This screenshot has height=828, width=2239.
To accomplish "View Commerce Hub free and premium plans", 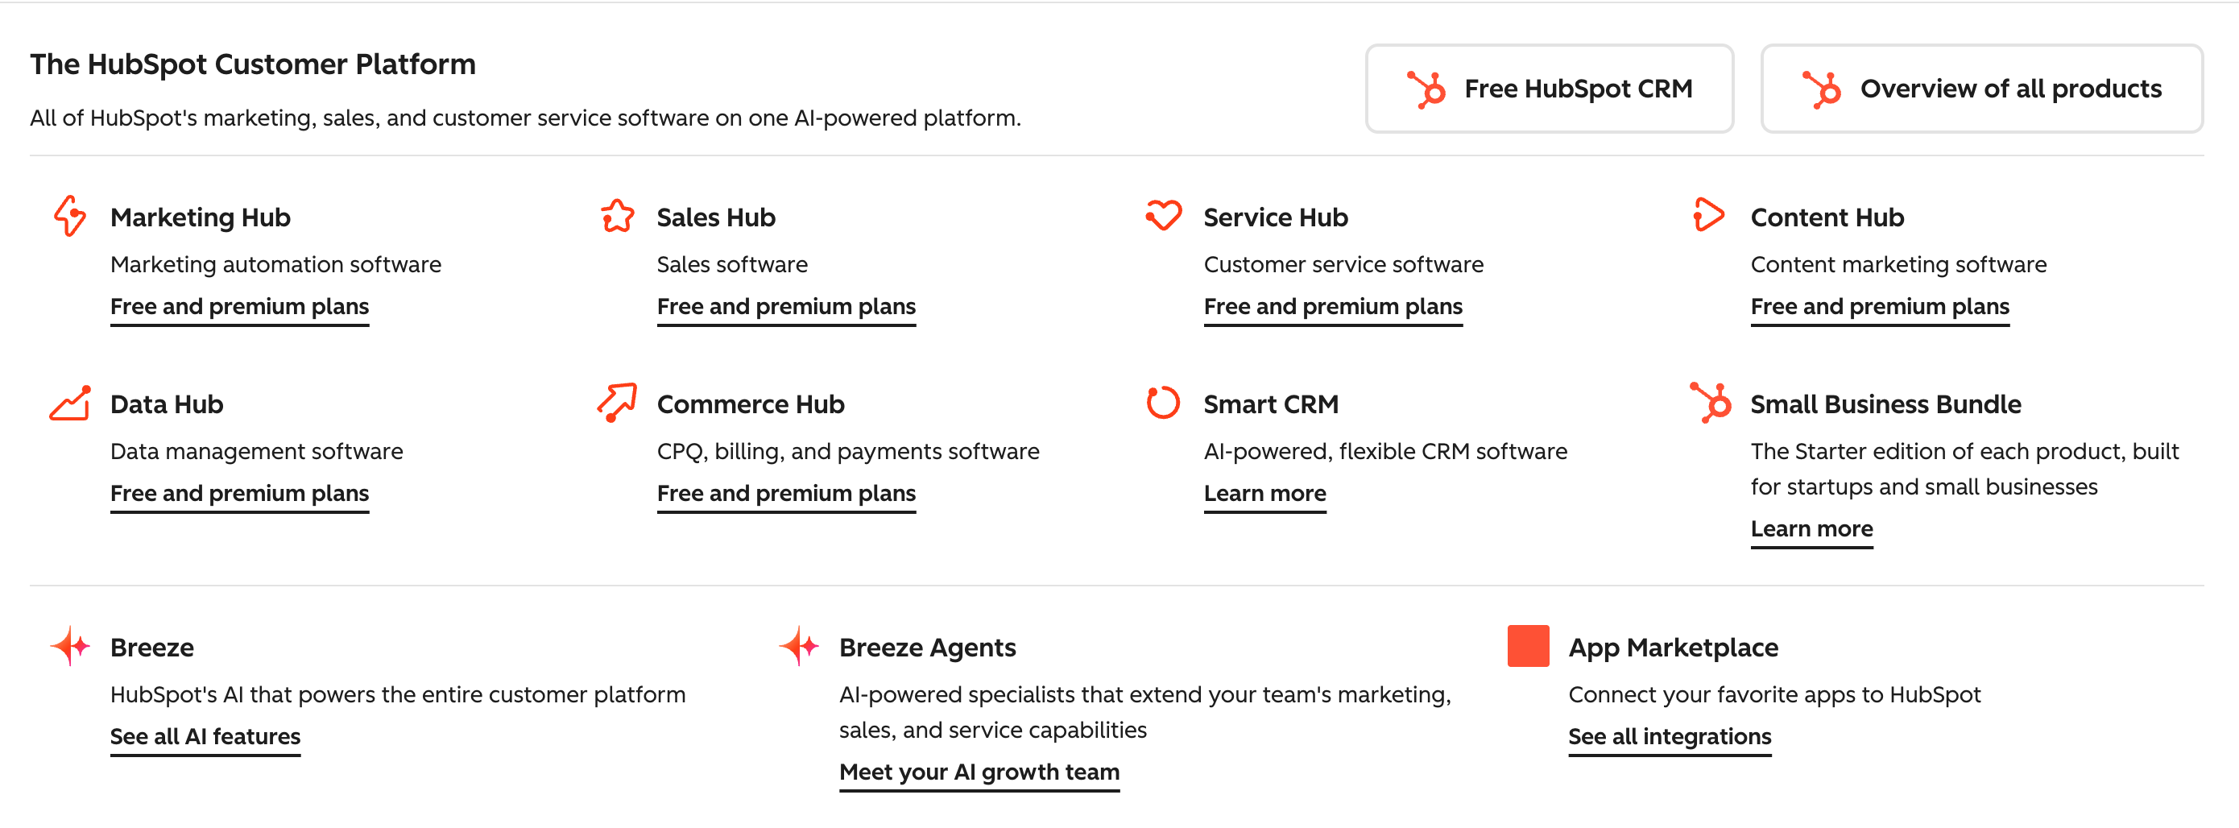I will [786, 494].
